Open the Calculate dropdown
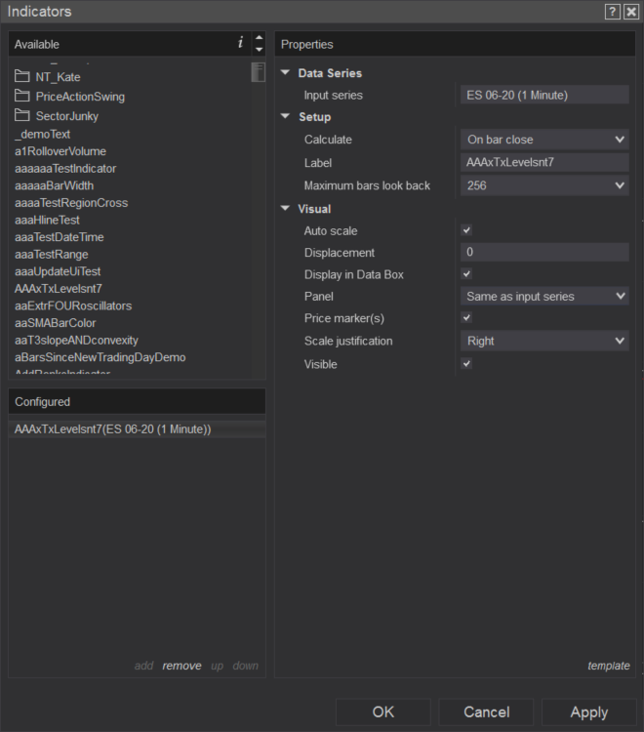 (543, 140)
